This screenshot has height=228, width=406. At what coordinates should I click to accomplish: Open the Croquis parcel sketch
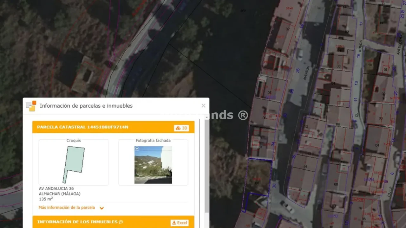pyautogui.click(x=74, y=164)
